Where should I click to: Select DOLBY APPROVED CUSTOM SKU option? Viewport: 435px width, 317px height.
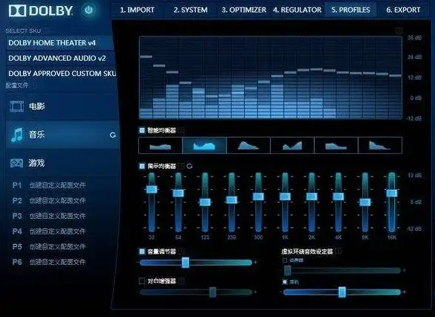click(x=61, y=74)
